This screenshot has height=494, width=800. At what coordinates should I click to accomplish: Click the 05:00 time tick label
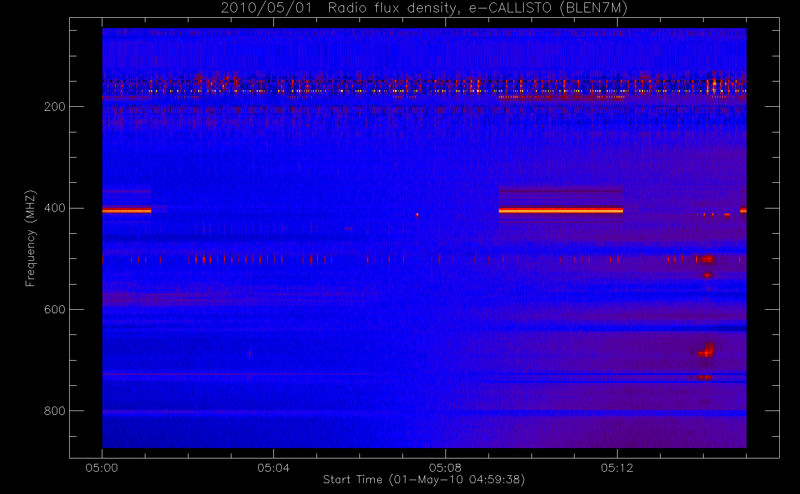(x=102, y=468)
